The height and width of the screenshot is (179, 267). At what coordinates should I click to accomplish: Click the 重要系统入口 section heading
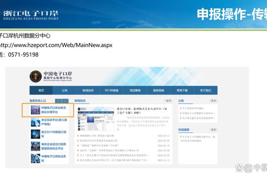(x=38, y=101)
